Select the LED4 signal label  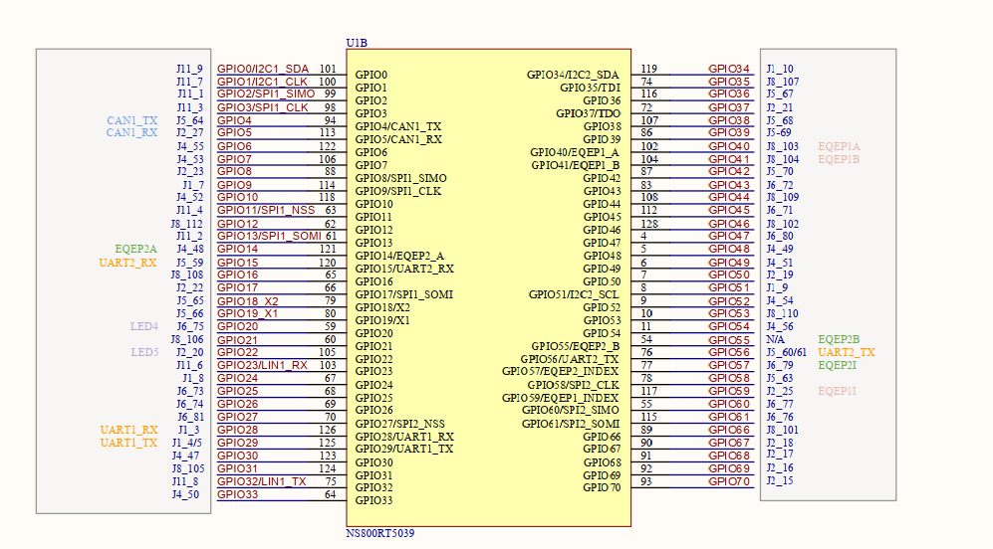click(x=143, y=326)
